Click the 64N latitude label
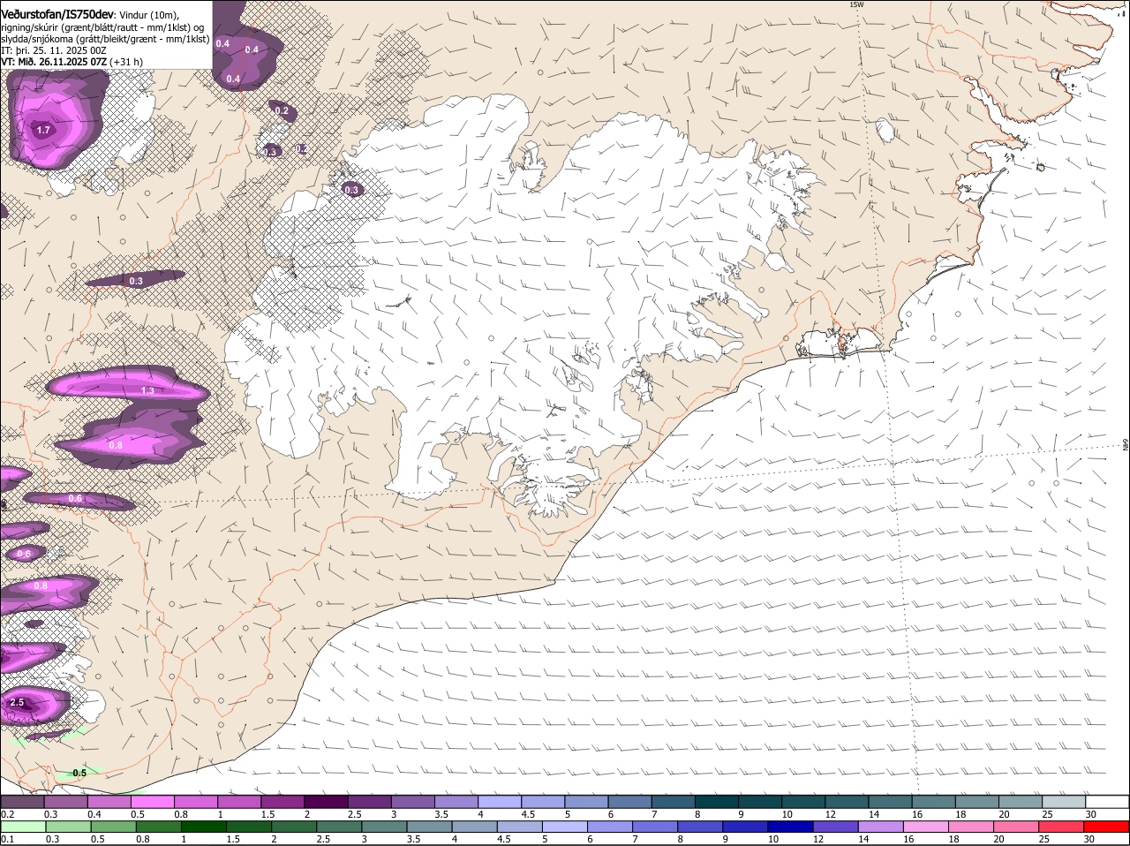The image size is (1130, 846). pos(1126,445)
